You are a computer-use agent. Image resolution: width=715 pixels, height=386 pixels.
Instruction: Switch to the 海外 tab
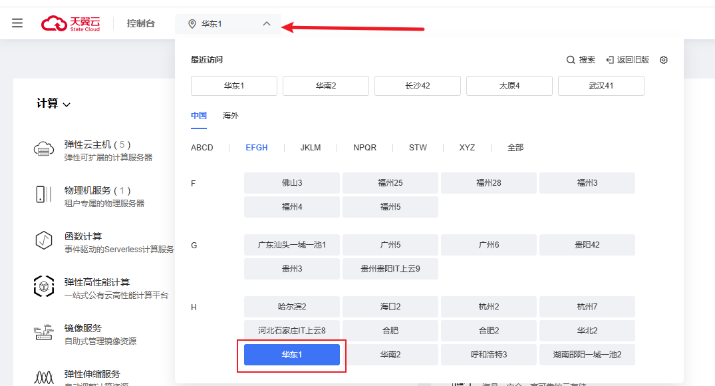[230, 116]
